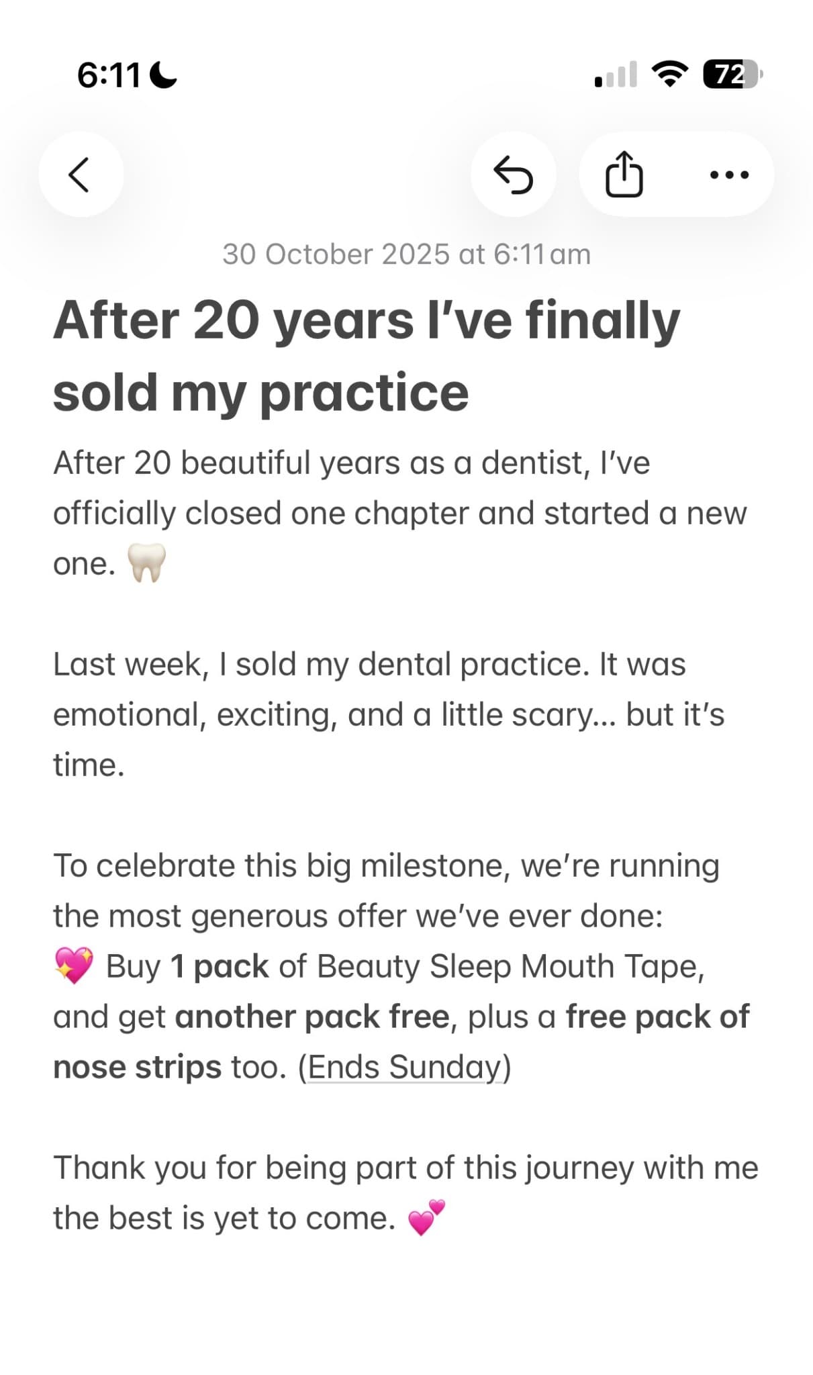813x1375 pixels.
Task: Tap the two hearts emoji at the end
Action: point(427,1218)
